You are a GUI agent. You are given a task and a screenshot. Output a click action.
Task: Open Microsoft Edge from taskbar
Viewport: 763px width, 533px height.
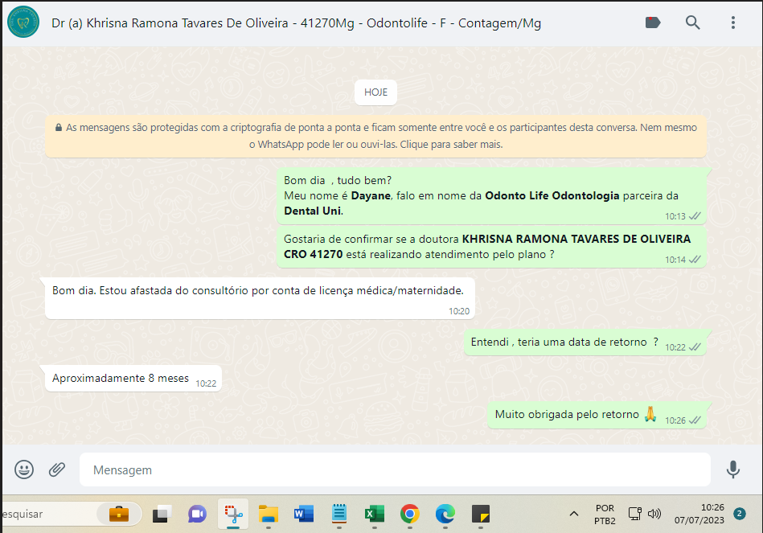[445, 514]
